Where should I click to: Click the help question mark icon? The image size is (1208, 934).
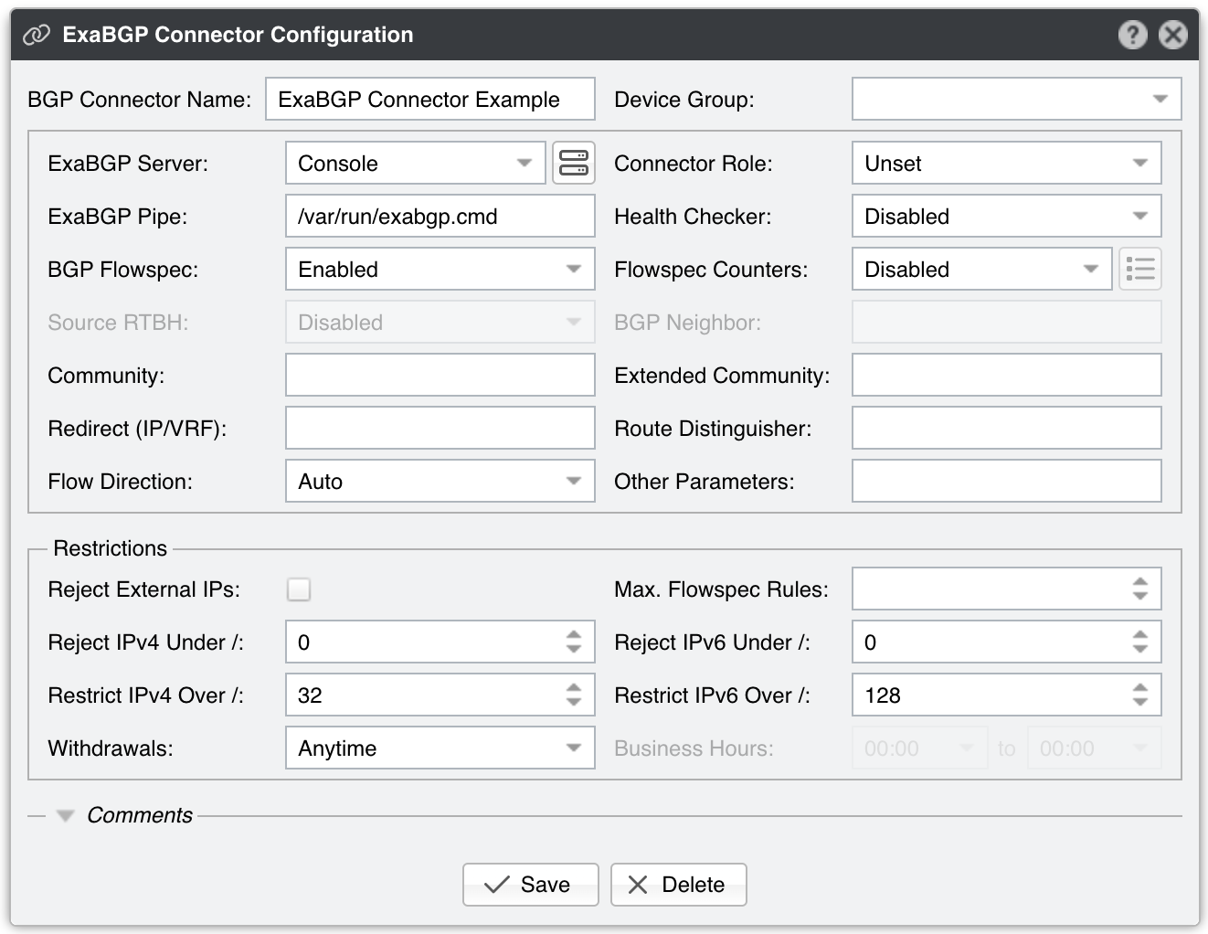pos(1132,35)
